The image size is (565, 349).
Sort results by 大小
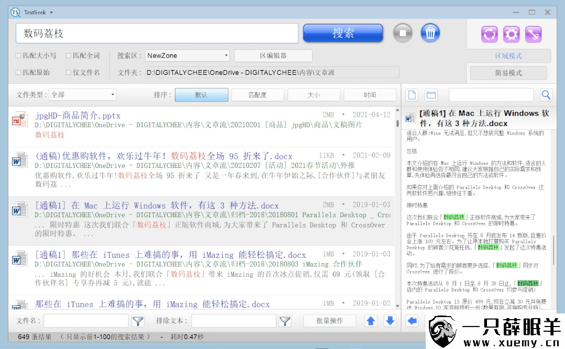314,95
